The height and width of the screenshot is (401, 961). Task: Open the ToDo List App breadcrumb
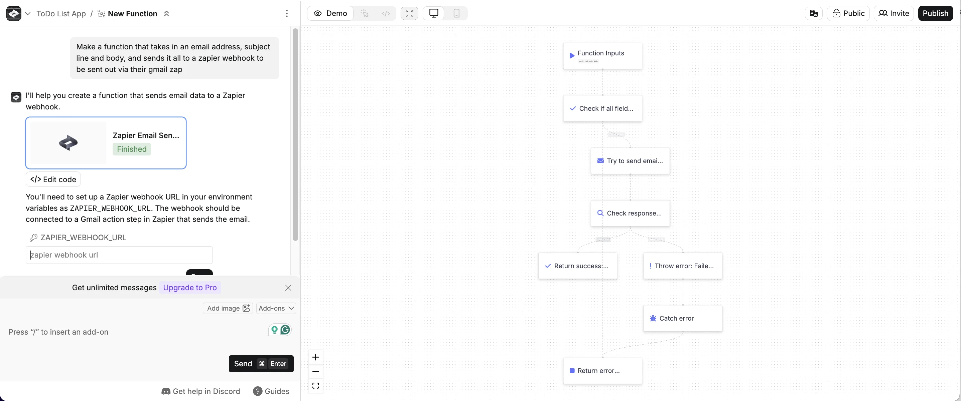61,13
